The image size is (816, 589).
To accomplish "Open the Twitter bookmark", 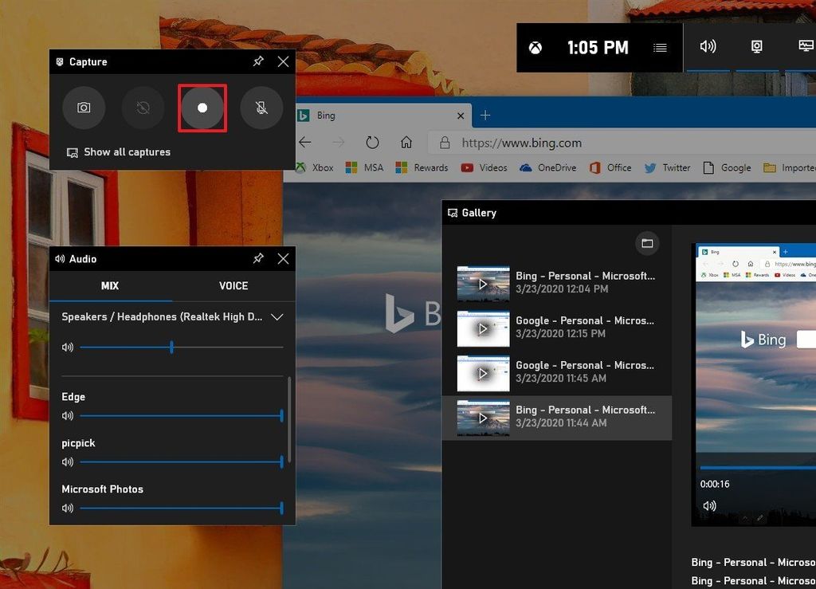I will tap(667, 167).
